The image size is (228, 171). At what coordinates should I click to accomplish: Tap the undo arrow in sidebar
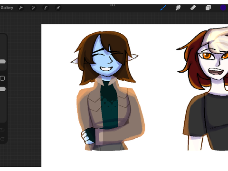pyautogui.click(x=2, y=130)
